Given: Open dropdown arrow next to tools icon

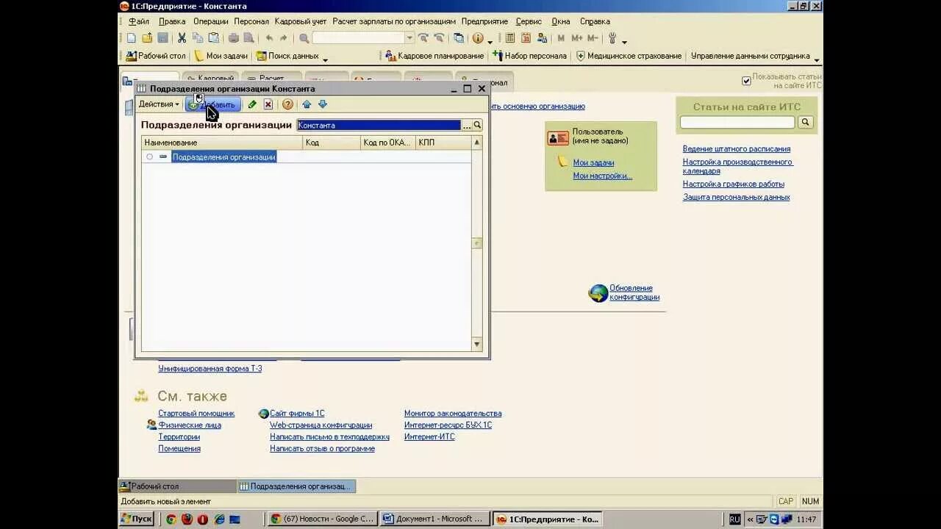Looking at the screenshot, I should click(x=624, y=40).
